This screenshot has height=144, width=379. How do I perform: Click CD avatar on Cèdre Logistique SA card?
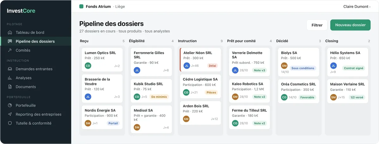point(186,92)
